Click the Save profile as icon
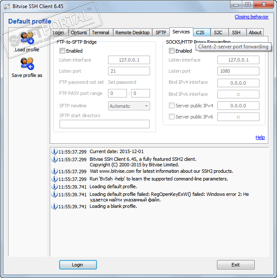The height and width of the screenshot is (278, 277). 27,64
